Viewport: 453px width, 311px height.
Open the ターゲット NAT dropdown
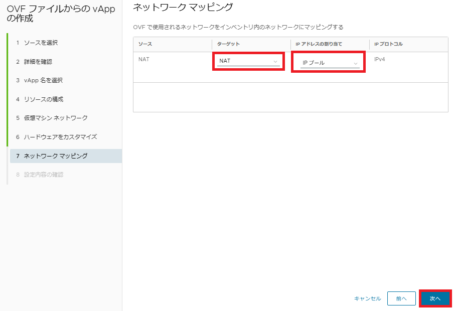tap(248, 61)
